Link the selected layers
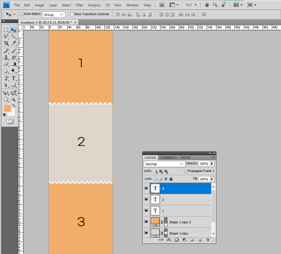Image resolution: width=281 pixels, height=254 pixels. 161,240
